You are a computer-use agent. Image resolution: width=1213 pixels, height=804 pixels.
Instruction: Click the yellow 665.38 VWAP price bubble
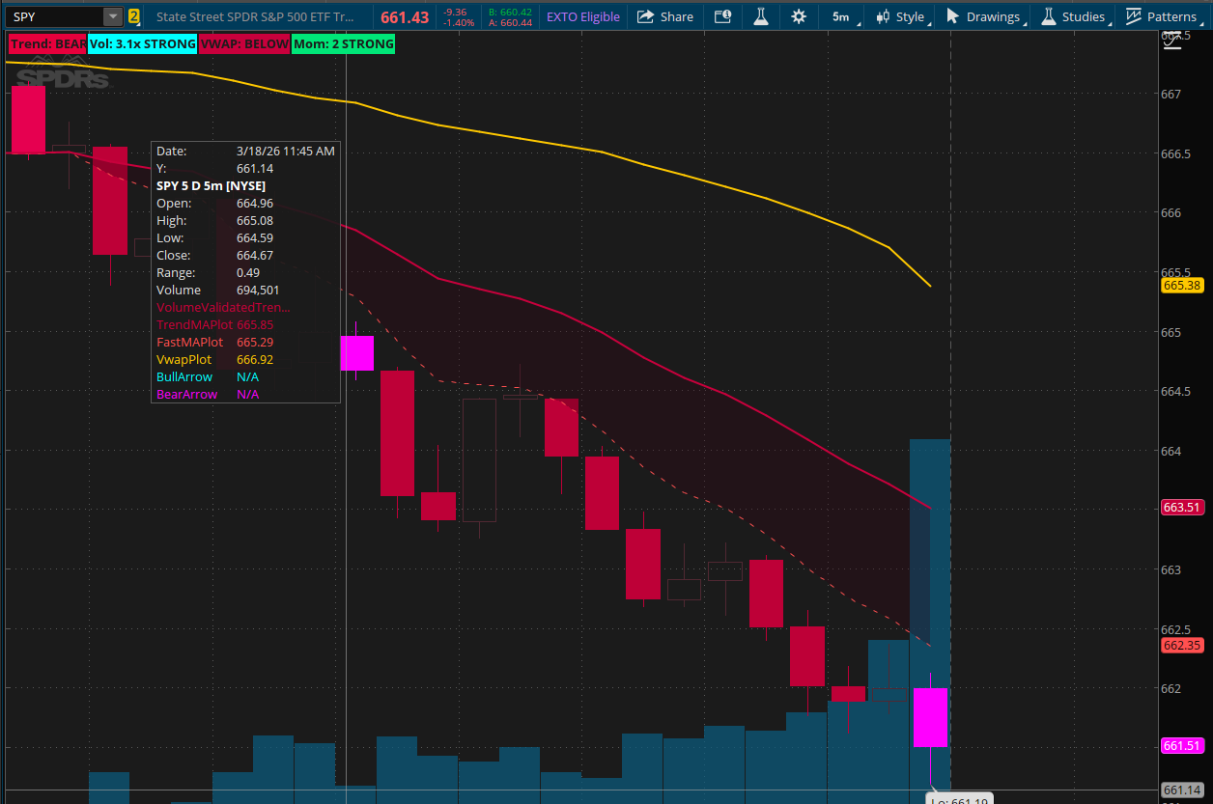click(x=1181, y=286)
